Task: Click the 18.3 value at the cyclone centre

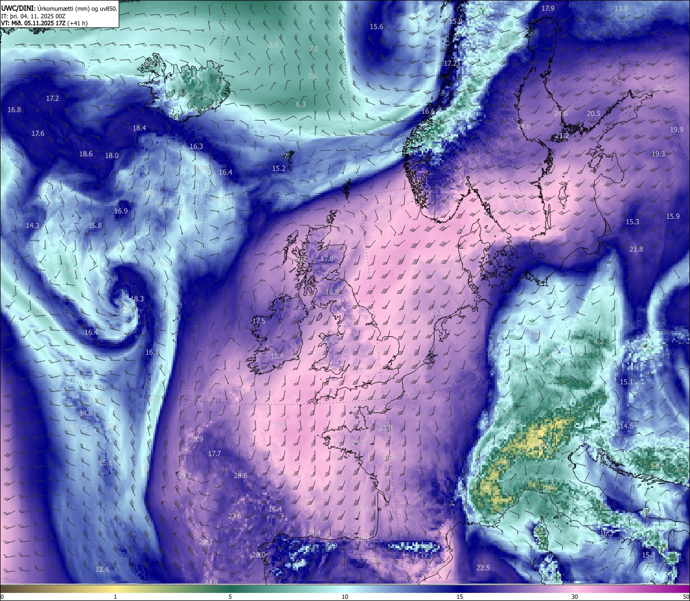Action: point(137,298)
